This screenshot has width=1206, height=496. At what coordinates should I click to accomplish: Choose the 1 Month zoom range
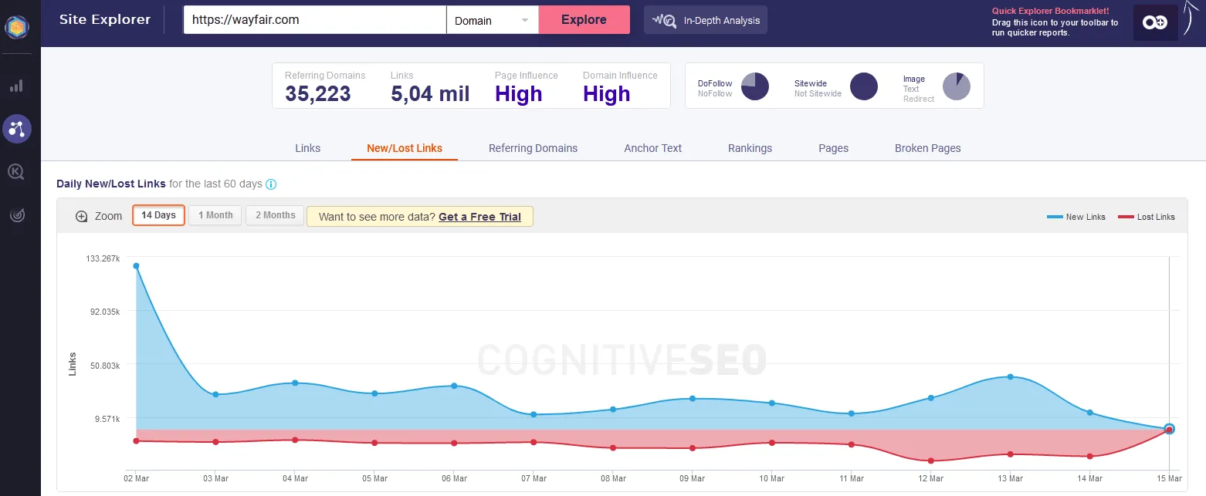pyautogui.click(x=215, y=215)
